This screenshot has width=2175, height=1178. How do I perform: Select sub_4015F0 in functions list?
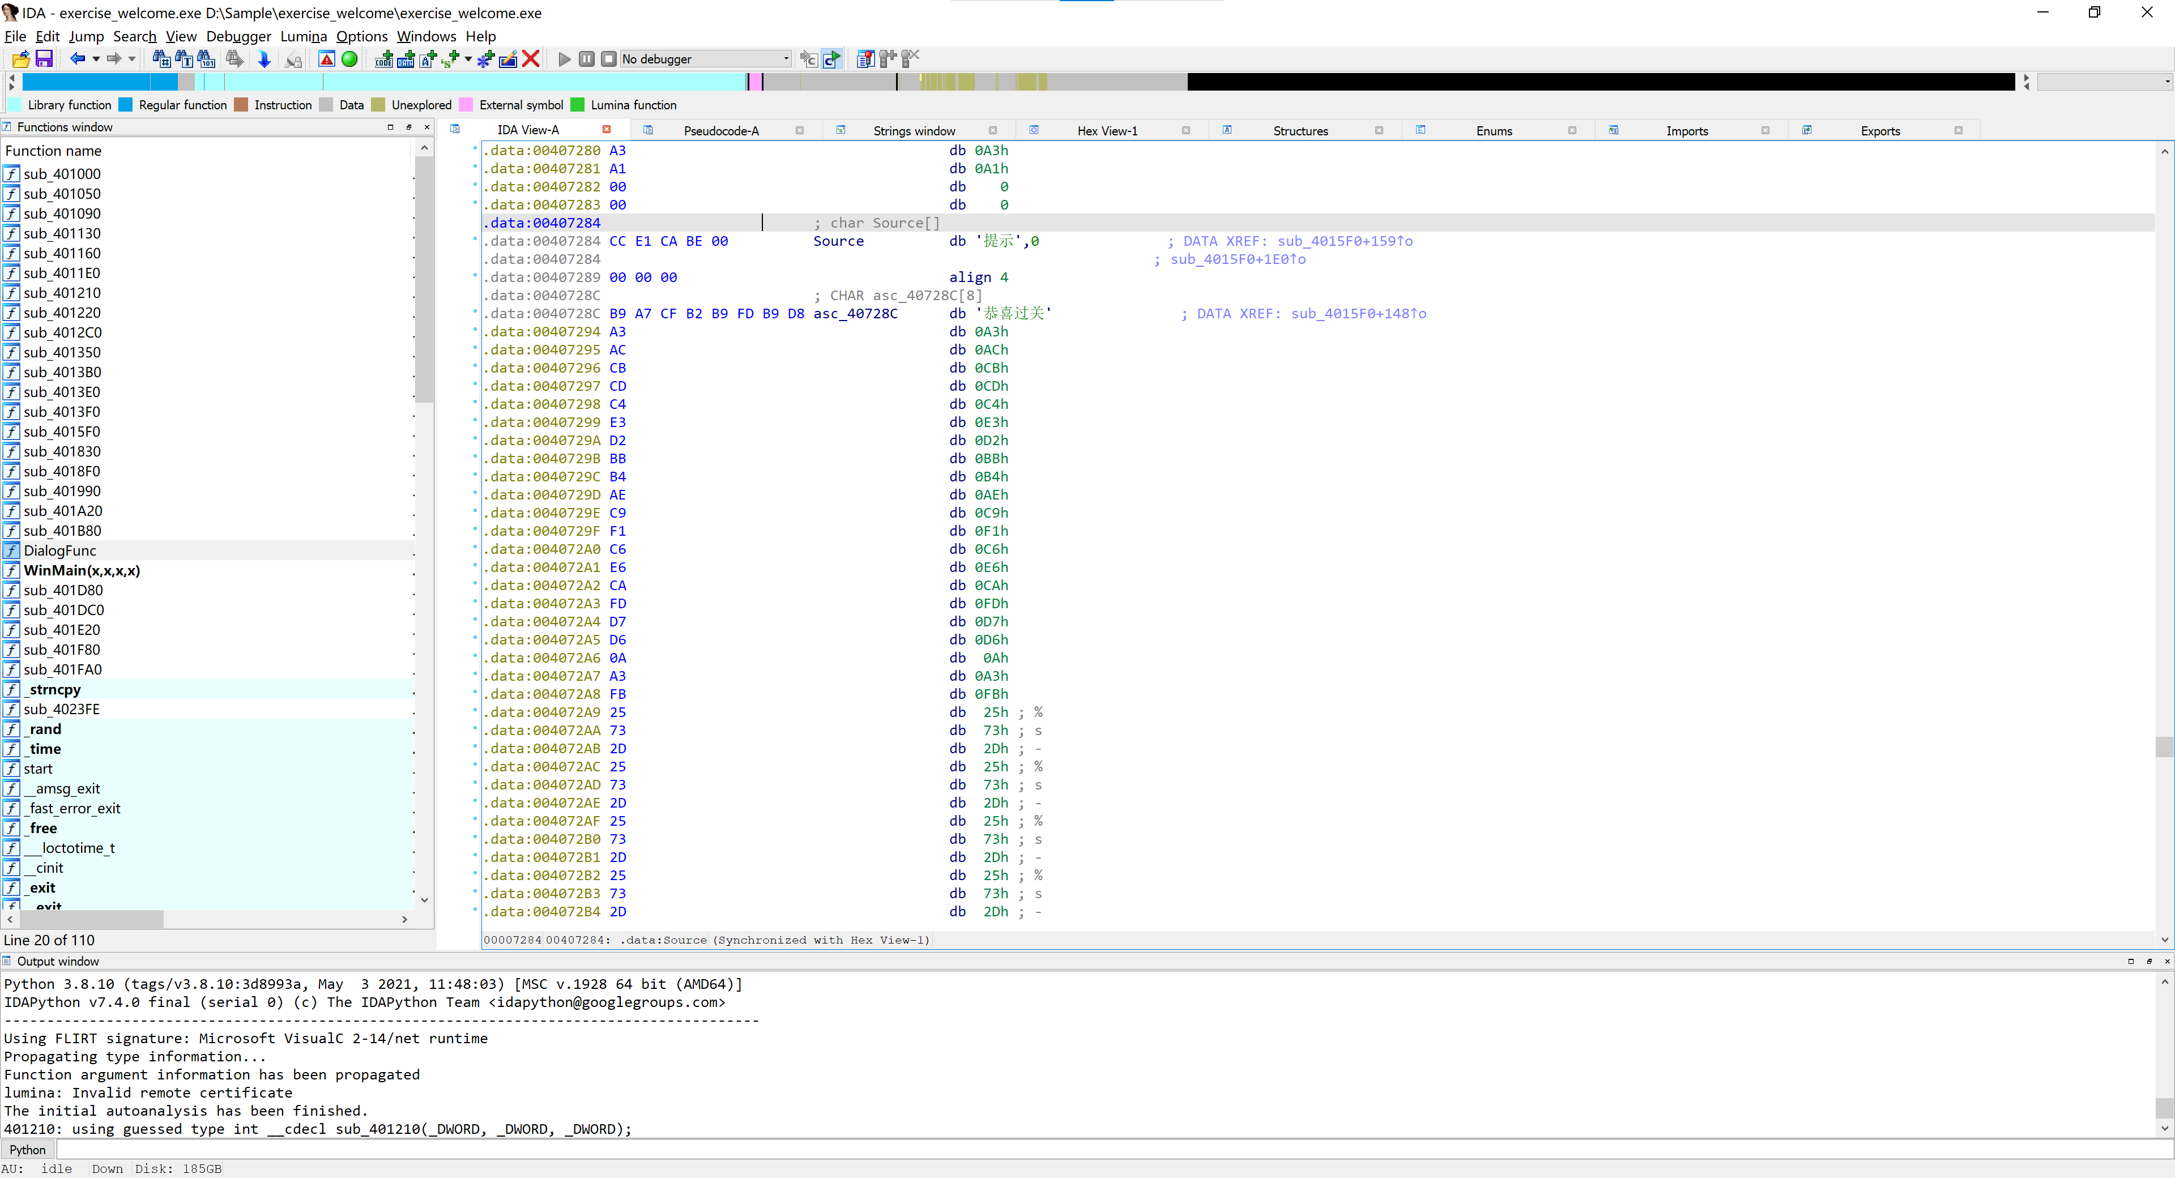tap(207, 432)
